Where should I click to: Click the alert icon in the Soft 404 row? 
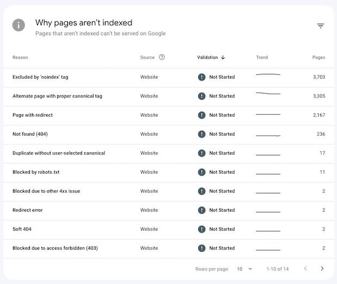(202, 229)
